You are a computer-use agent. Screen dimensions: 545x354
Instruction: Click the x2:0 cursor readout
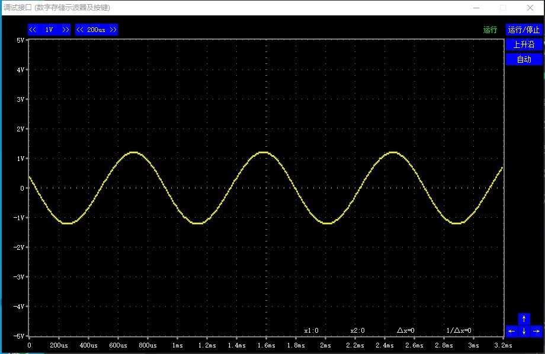click(x=357, y=330)
